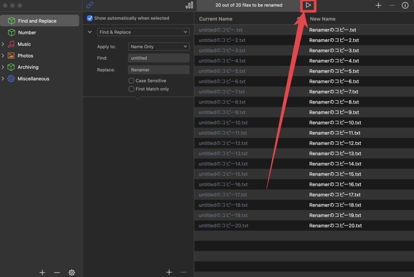Expand the Music group in sidebar
This screenshot has width=414, height=277.
click(x=3, y=44)
